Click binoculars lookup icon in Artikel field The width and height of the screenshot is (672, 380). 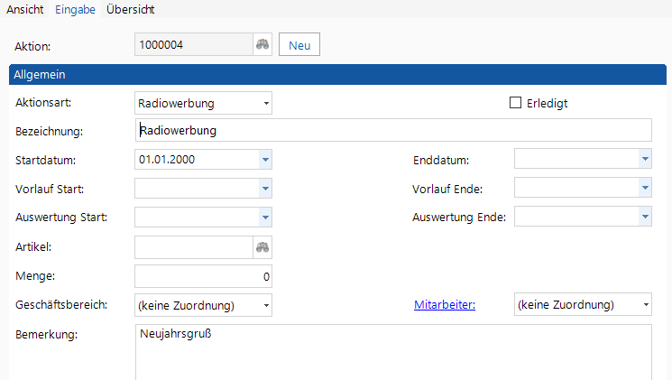coord(262,247)
